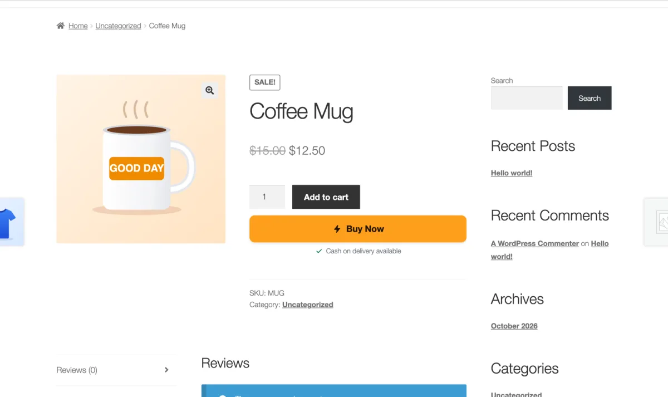Click the home icon in the breadcrumb
This screenshot has height=397, width=668.
click(60, 26)
